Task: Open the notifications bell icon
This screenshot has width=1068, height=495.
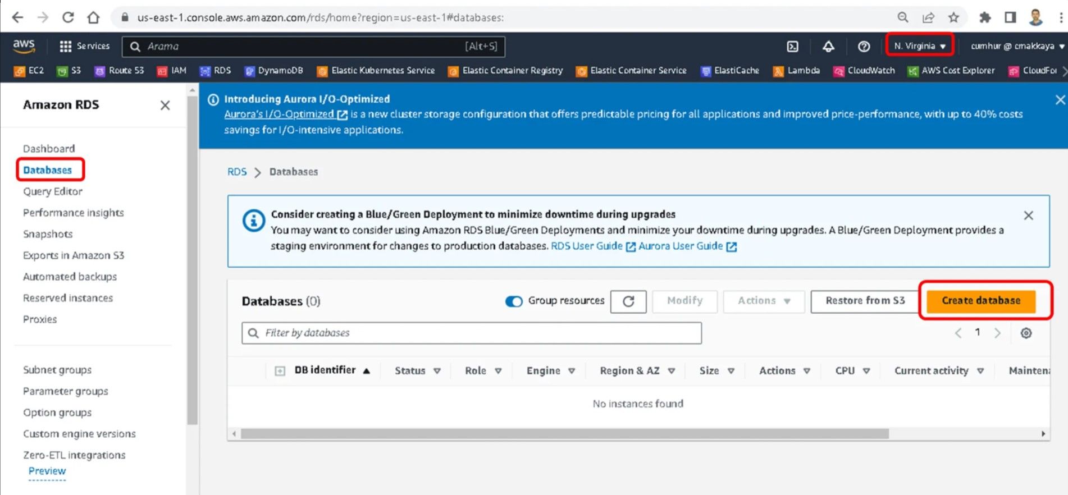Action: coord(828,47)
